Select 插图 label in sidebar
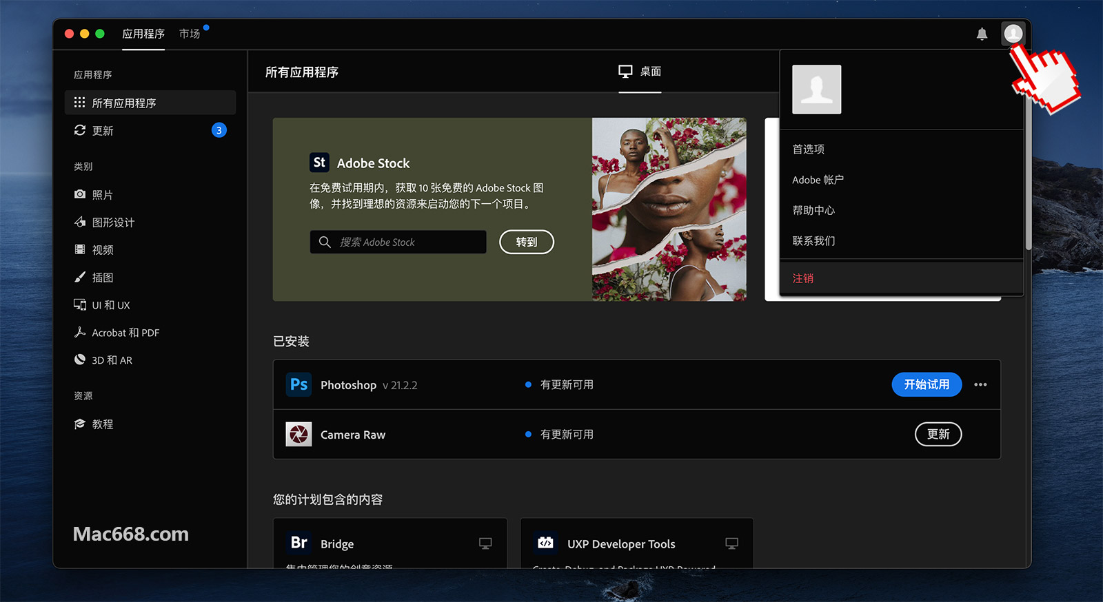This screenshot has height=602, width=1103. [x=103, y=278]
